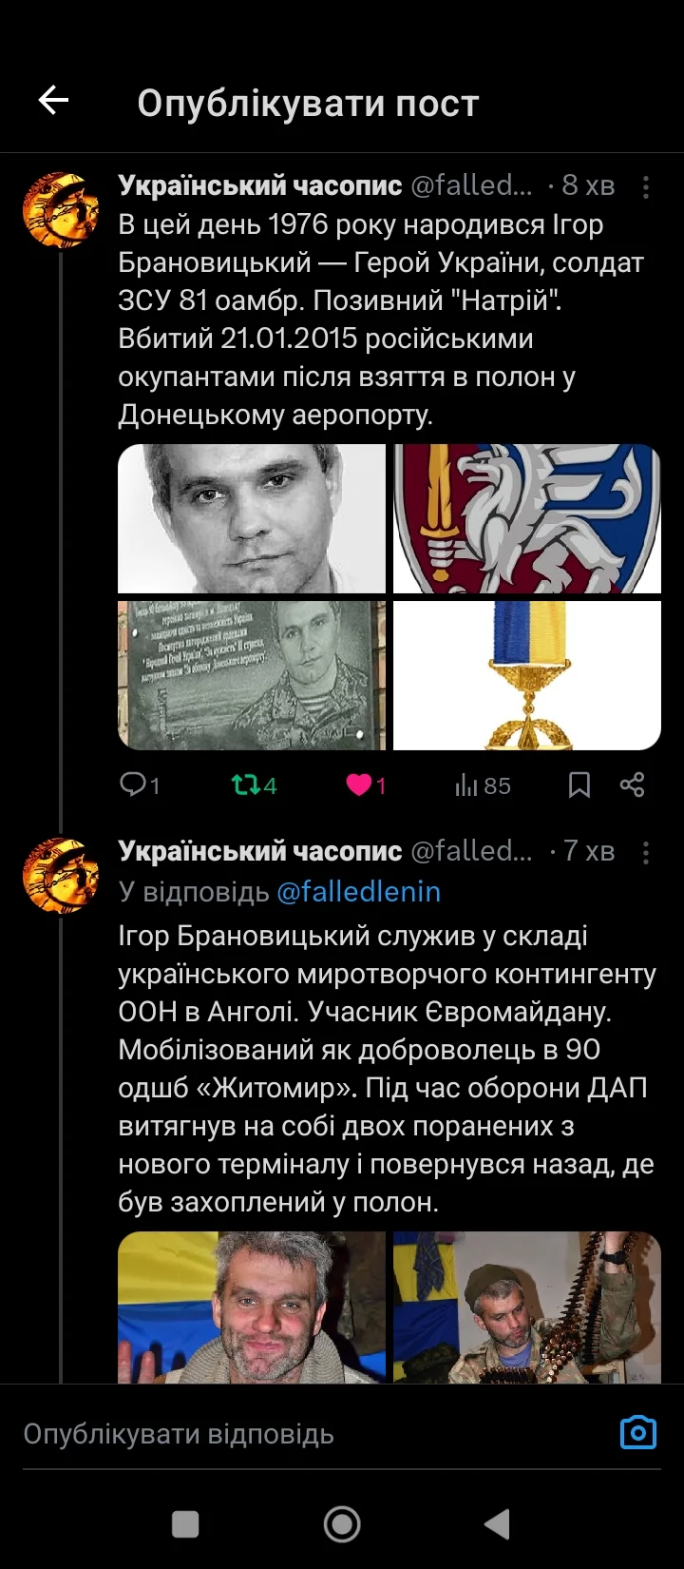Open Український часопис name on first post
This screenshot has height=1569, width=684.
pyautogui.click(x=260, y=185)
